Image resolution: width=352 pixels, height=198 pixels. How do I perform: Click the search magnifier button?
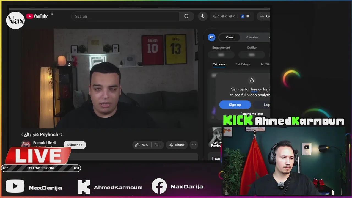click(186, 16)
